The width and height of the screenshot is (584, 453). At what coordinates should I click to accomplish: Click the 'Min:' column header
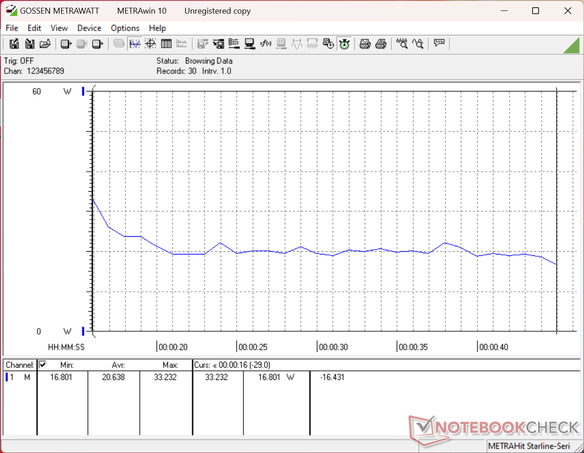(67, 365)
